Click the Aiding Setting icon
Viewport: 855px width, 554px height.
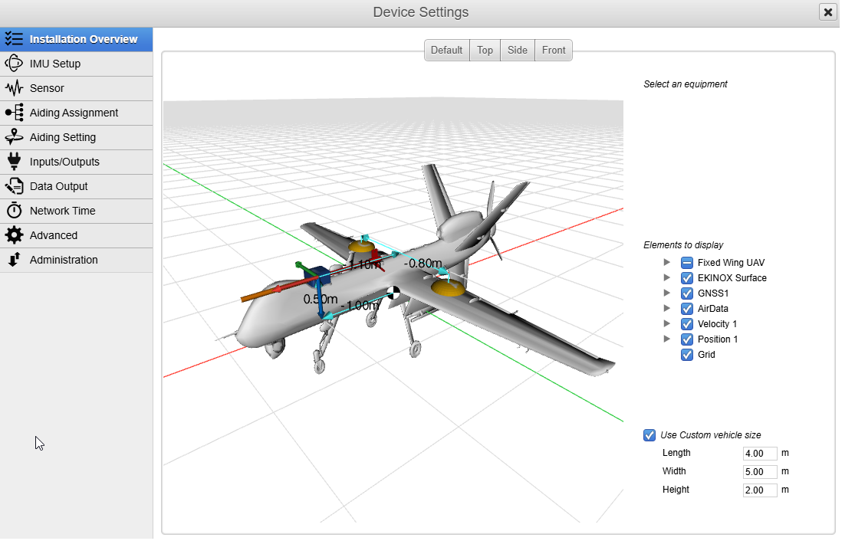(15, 137)
